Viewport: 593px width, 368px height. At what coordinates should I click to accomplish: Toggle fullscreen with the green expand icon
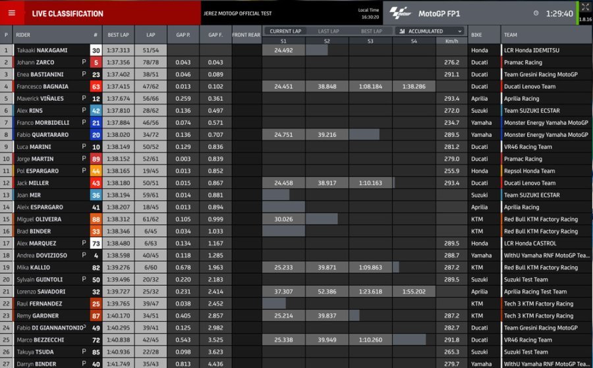click(x=584, y=8)
